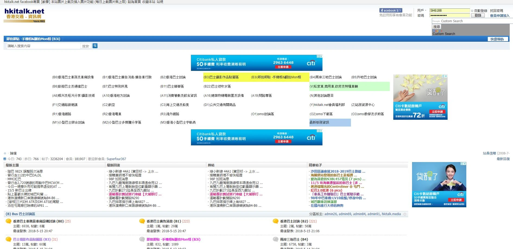Focus the 請輸入搜索內容 forum search field
Image resolution: width=513 pixels, height=249 pixels.
pos(43,46)
